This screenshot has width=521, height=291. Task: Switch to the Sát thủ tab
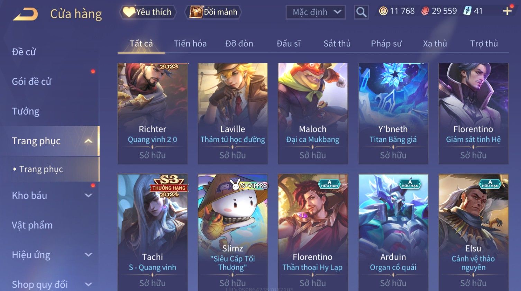point(337,44)
